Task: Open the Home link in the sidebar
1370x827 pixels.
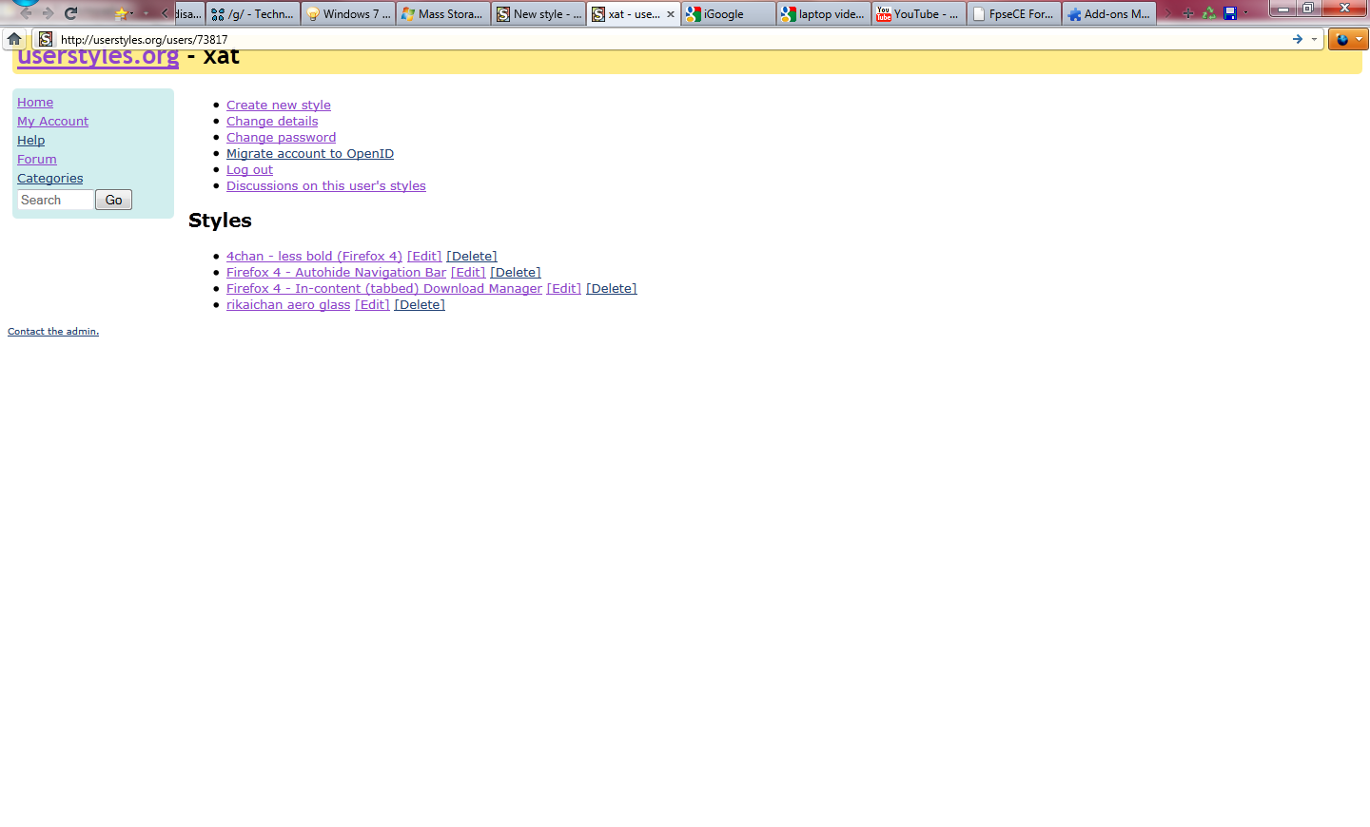Action: [35, 103]
